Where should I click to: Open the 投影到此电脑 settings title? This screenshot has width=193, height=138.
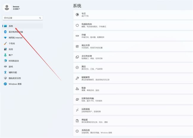pos(88,98)
